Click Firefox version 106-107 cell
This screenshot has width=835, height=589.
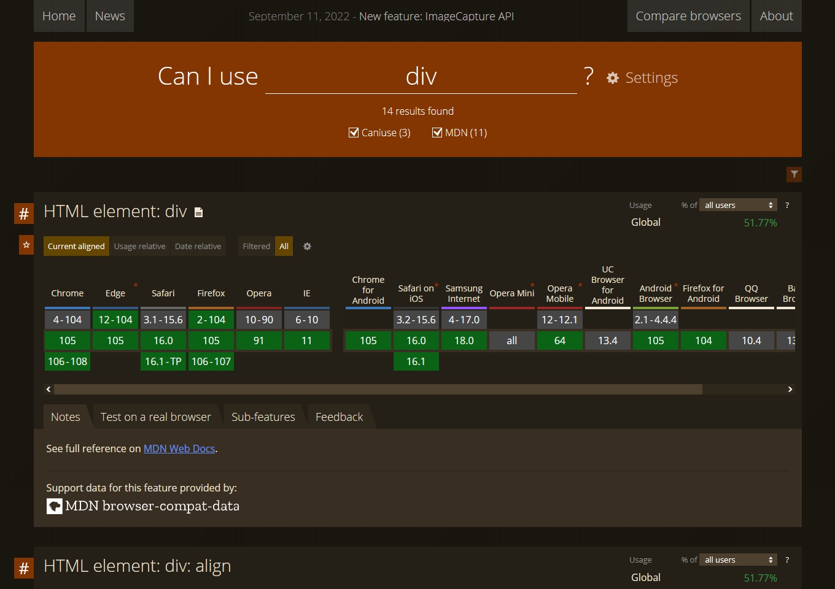[x=211, y=361]
